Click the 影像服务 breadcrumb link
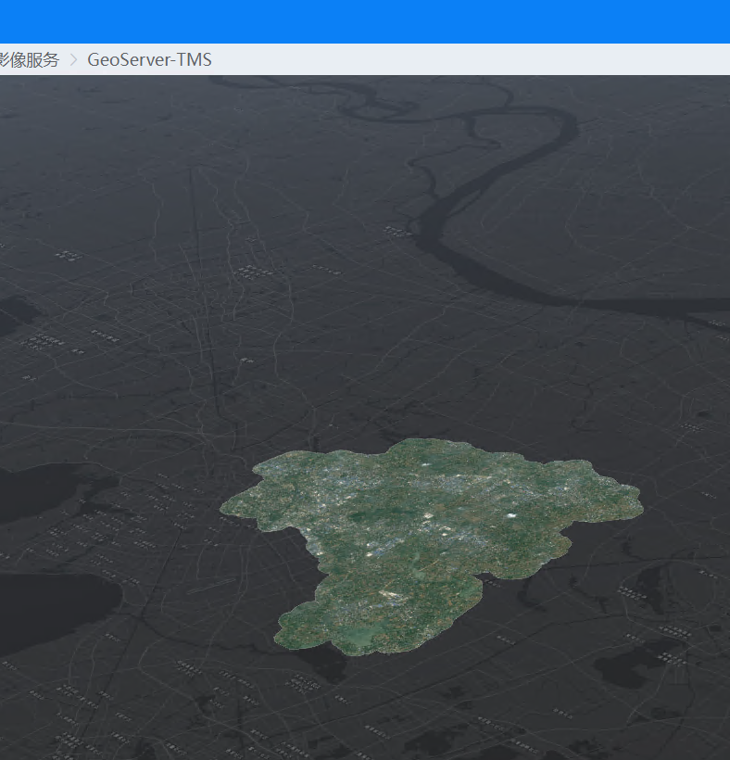The height and width of the screenshot is (760, 730). pyautogui.click(x=28, y=60)
